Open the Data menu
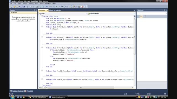Screen dimensions: 177x99 point(37,4)
